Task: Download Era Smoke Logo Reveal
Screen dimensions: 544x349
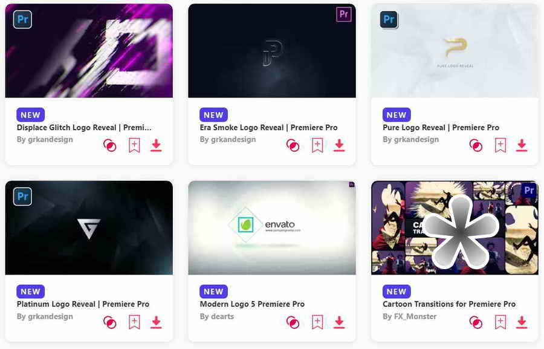Action: (x=339, y=145)
